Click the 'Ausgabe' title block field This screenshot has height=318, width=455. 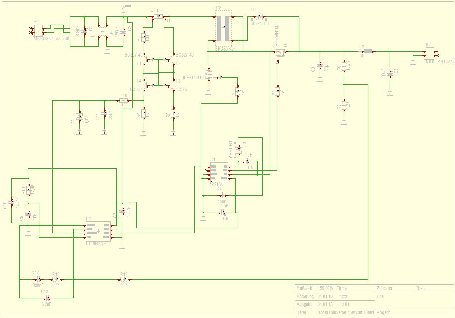pyautogui.click(x=305, y=304)
